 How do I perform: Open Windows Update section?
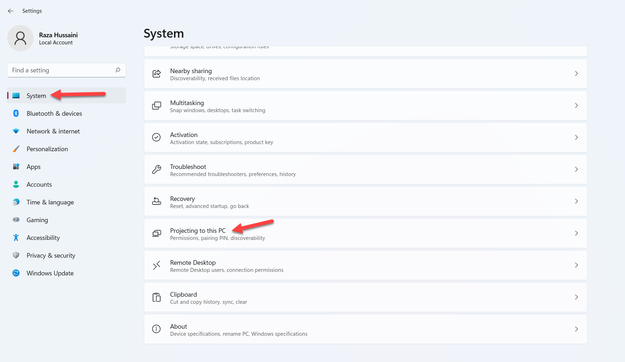(x=50, y=273)
